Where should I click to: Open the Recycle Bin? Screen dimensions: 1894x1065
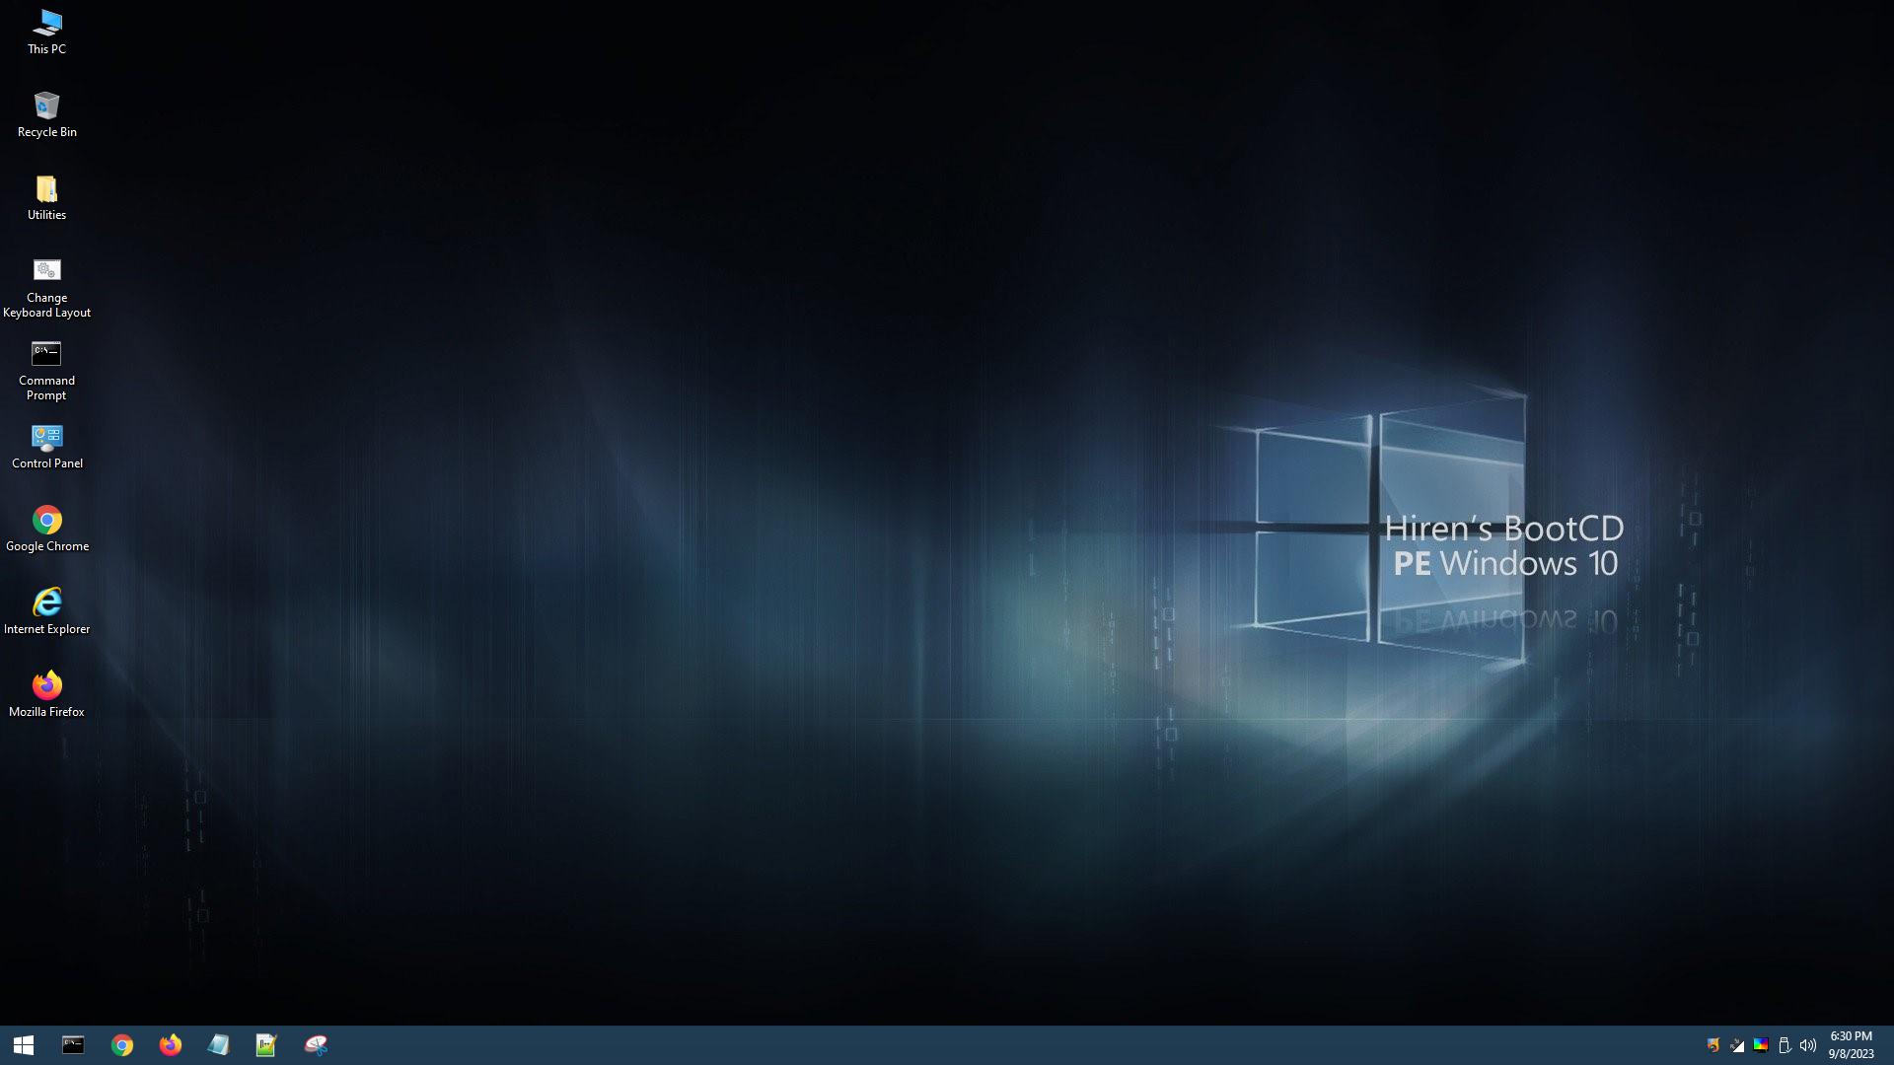(x=45, y=106)
